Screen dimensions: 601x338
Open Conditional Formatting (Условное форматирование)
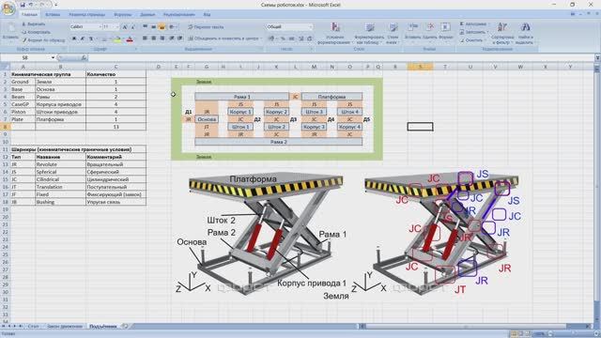(336, 34)
